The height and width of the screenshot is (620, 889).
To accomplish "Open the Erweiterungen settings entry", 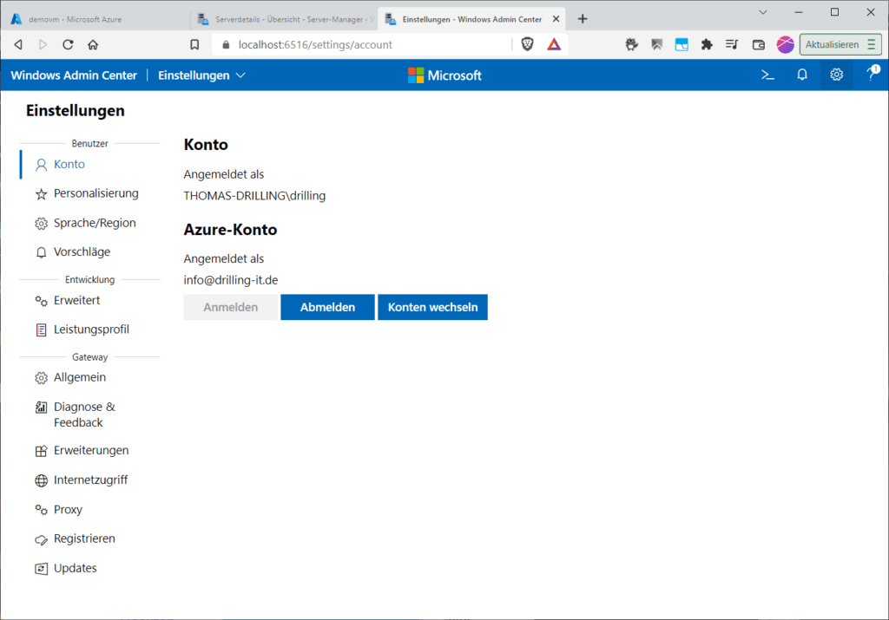I will (90, 451).
